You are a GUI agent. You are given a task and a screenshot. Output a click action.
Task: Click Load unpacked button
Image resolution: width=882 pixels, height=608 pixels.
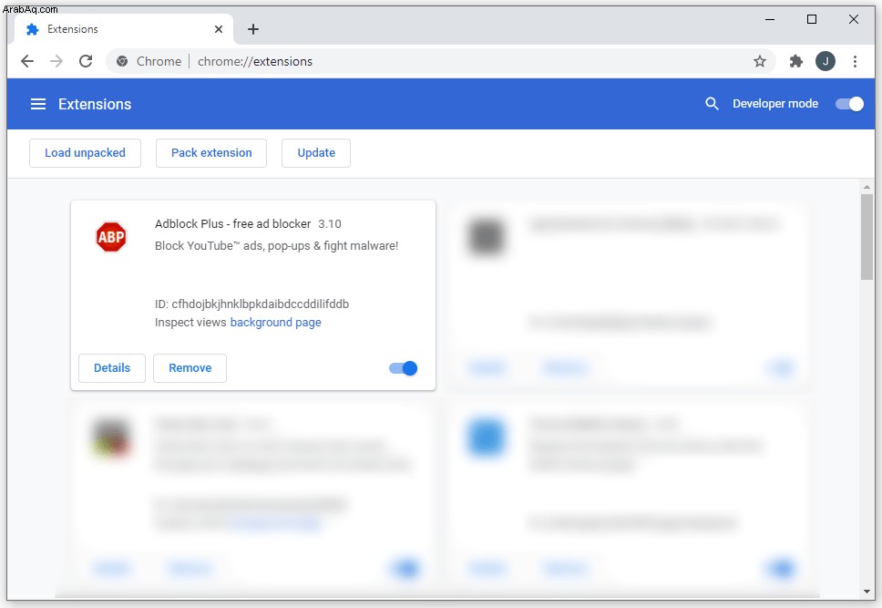point(85,153)
